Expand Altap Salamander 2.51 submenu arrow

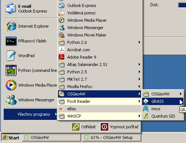pos(139,64)
